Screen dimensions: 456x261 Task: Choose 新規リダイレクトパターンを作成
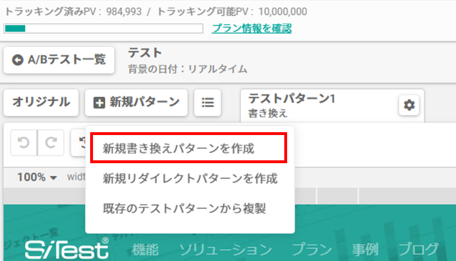click(190, 178)
